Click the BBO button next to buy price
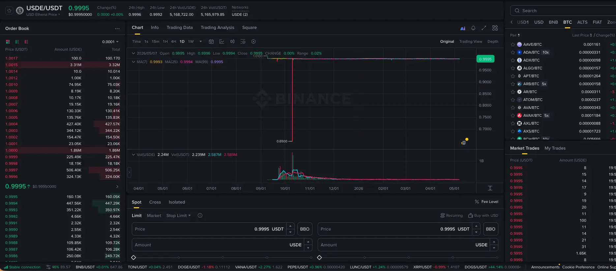This screenshot has width=616, height=271. pyautogui.click(x=305, y=229)
